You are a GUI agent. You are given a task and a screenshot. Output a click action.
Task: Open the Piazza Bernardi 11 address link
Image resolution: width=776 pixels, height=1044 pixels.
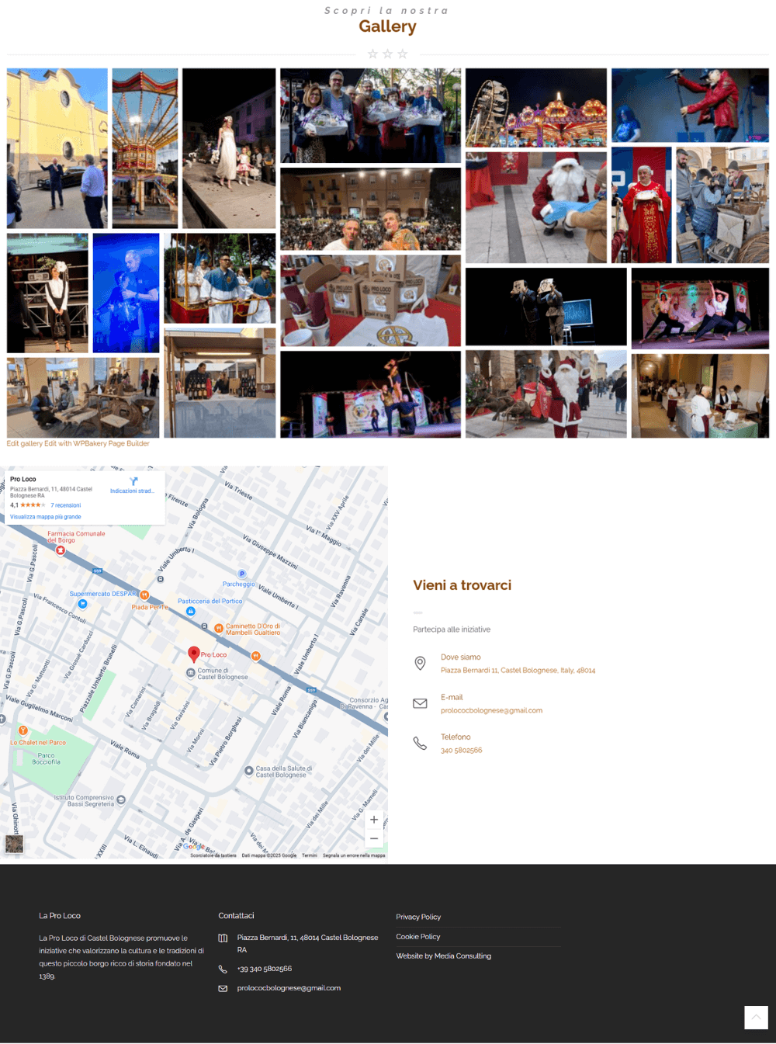tap(518, 670)
